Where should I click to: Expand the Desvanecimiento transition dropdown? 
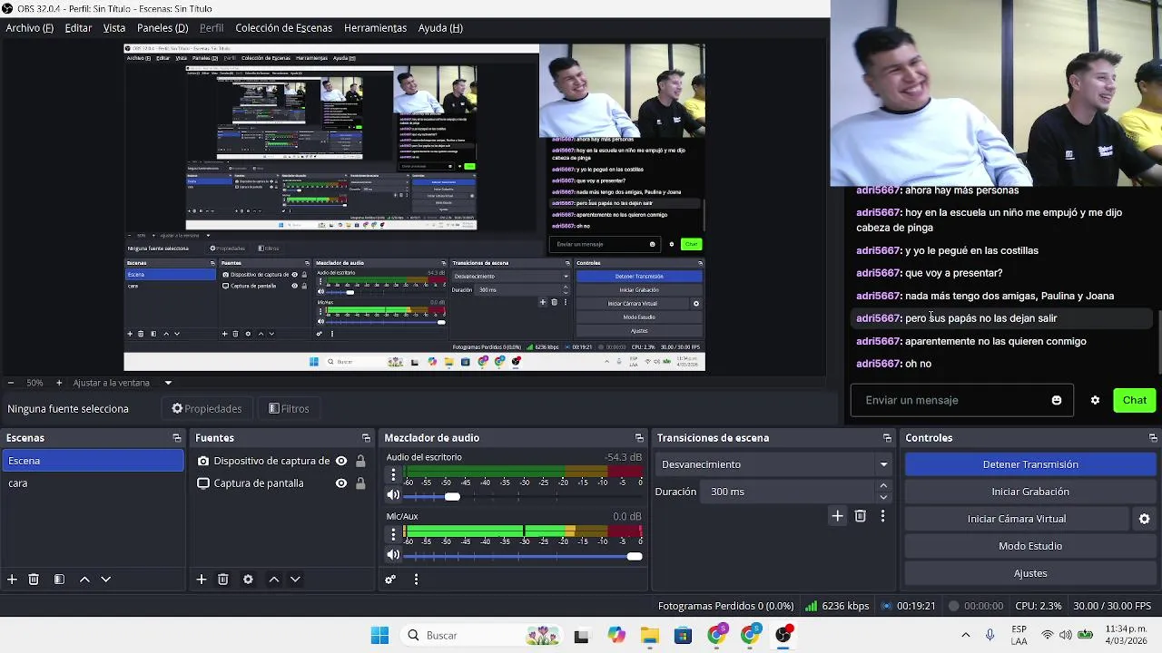(883, 464)
